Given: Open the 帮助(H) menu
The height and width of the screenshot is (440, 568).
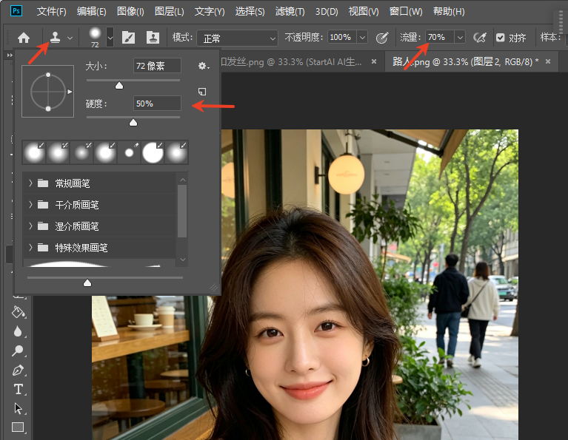Looking at the screenshot, I should pos(449,12).
